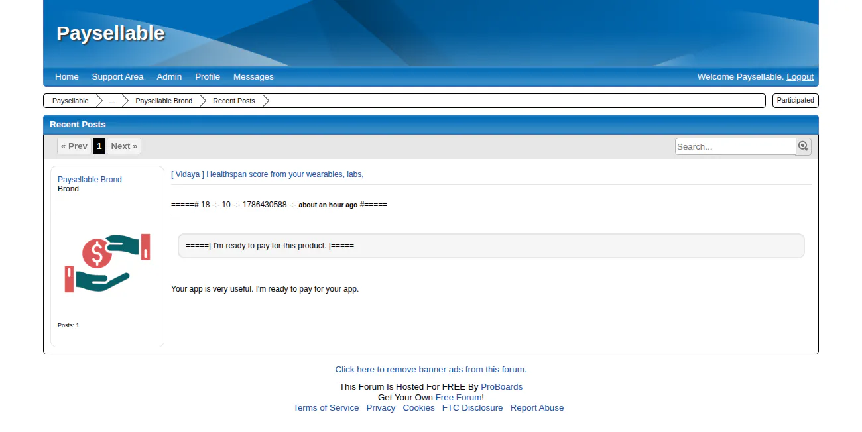Open the Admin menu item

[x=169, y=77]
